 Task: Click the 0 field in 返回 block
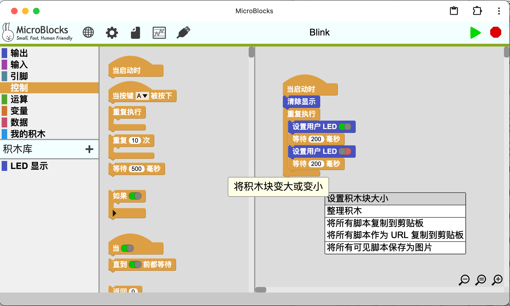pyautogui.click(x=133, y=290)
